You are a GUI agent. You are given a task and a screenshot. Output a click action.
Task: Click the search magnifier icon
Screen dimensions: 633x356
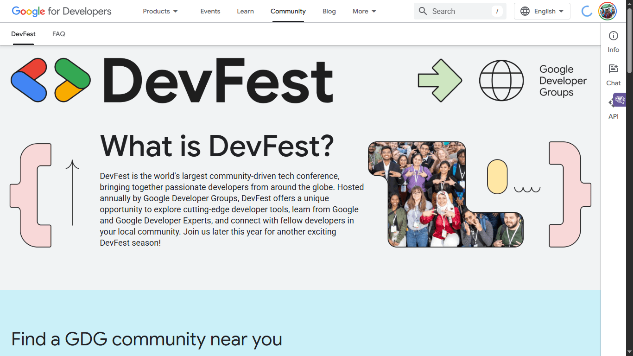423,11
